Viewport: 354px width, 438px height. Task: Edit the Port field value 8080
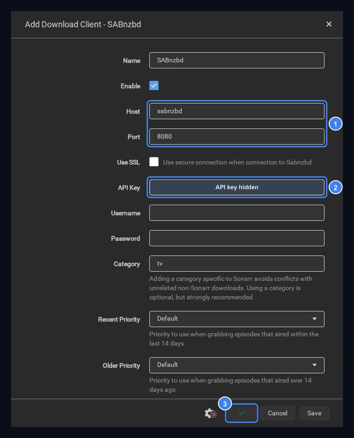[x=236, y=137]
